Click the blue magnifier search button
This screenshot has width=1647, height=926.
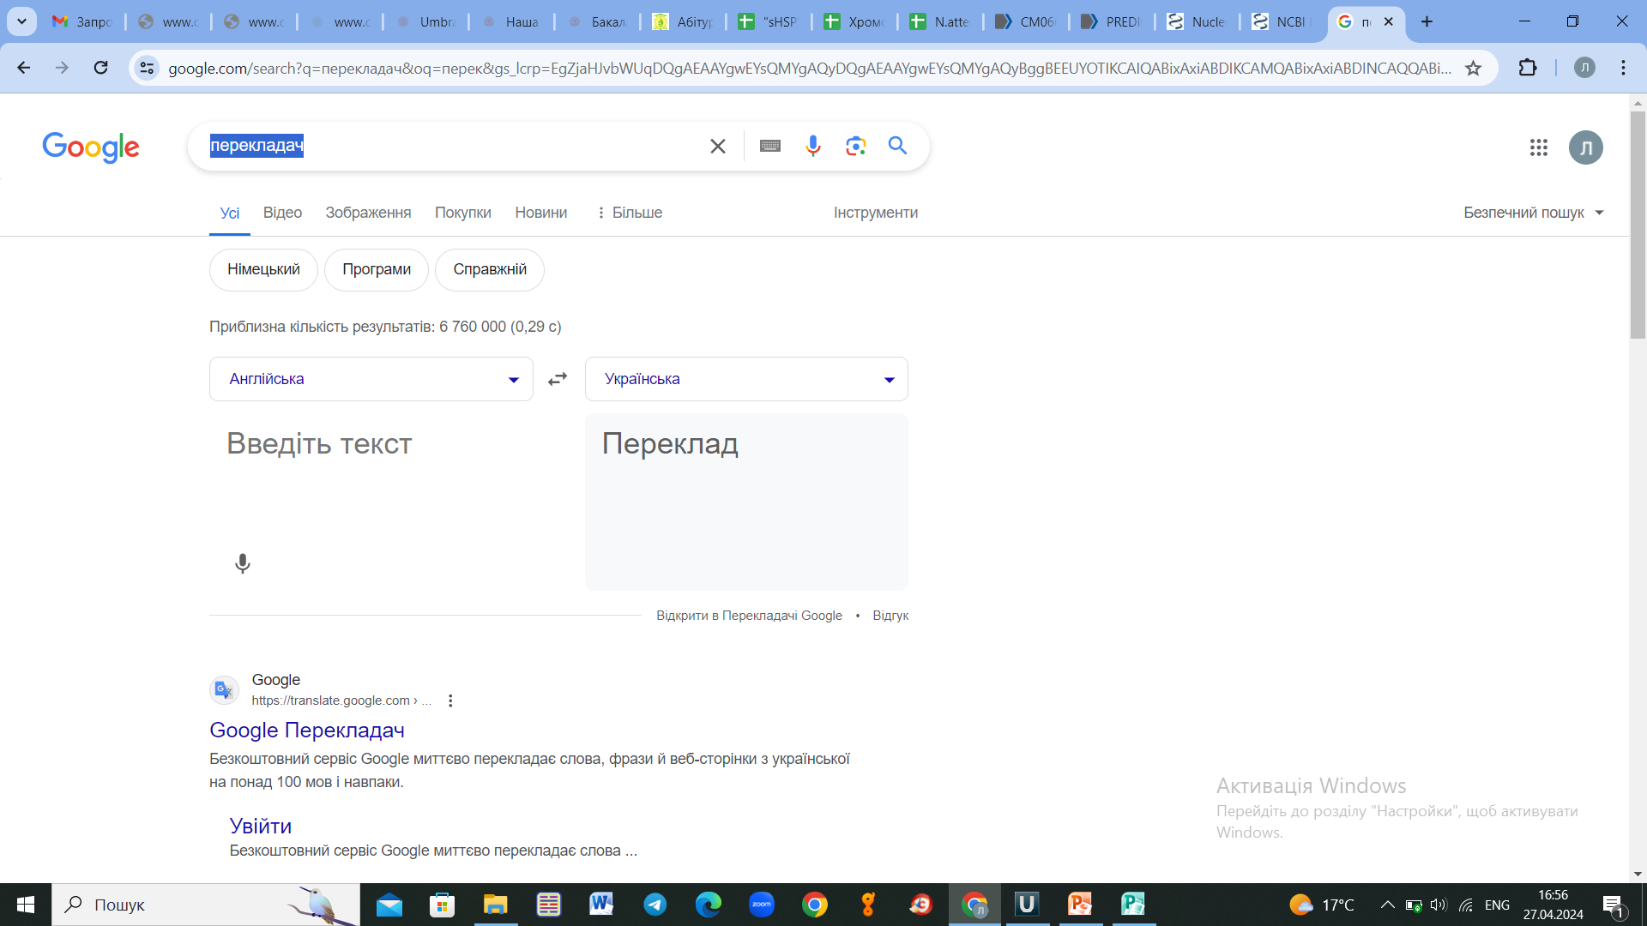[897, 146]
